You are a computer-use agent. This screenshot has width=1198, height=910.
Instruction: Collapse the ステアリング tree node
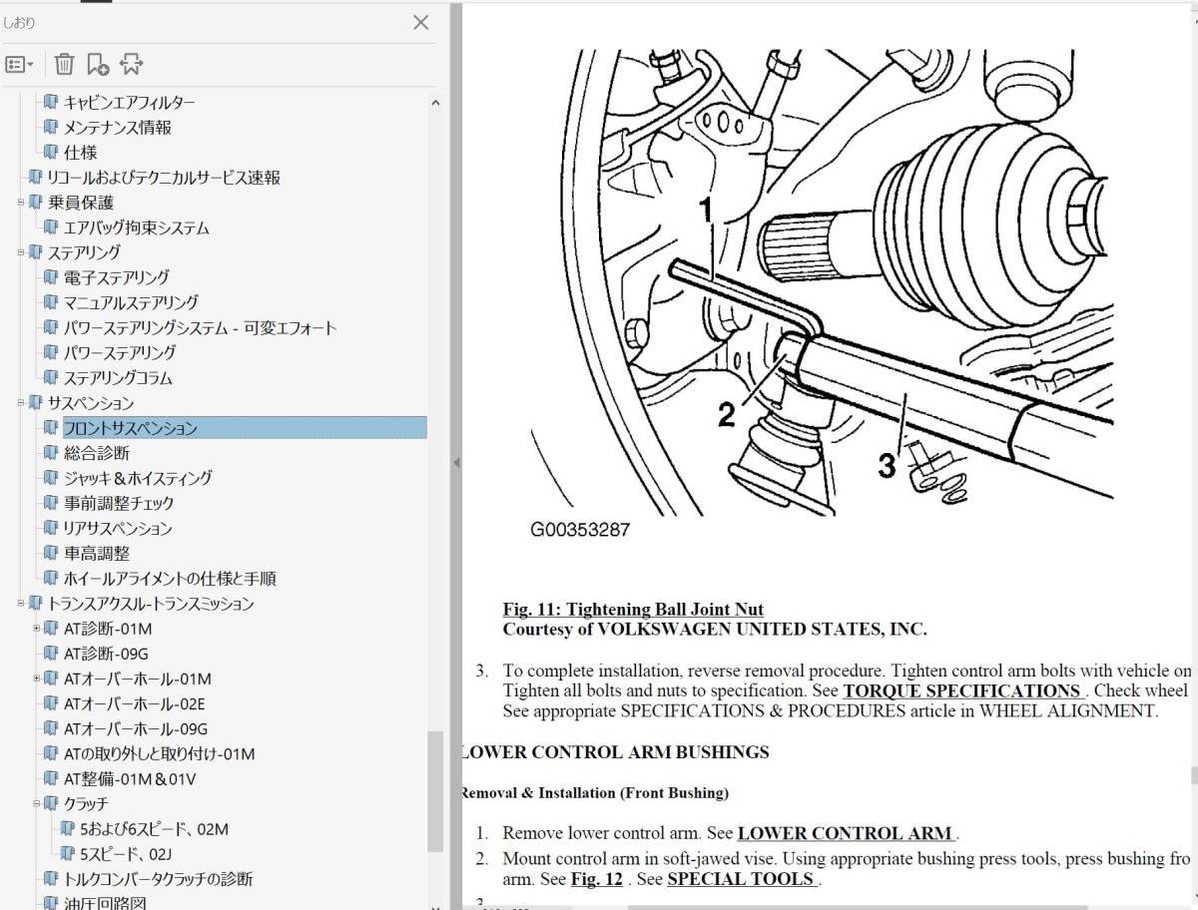point(20,252)
